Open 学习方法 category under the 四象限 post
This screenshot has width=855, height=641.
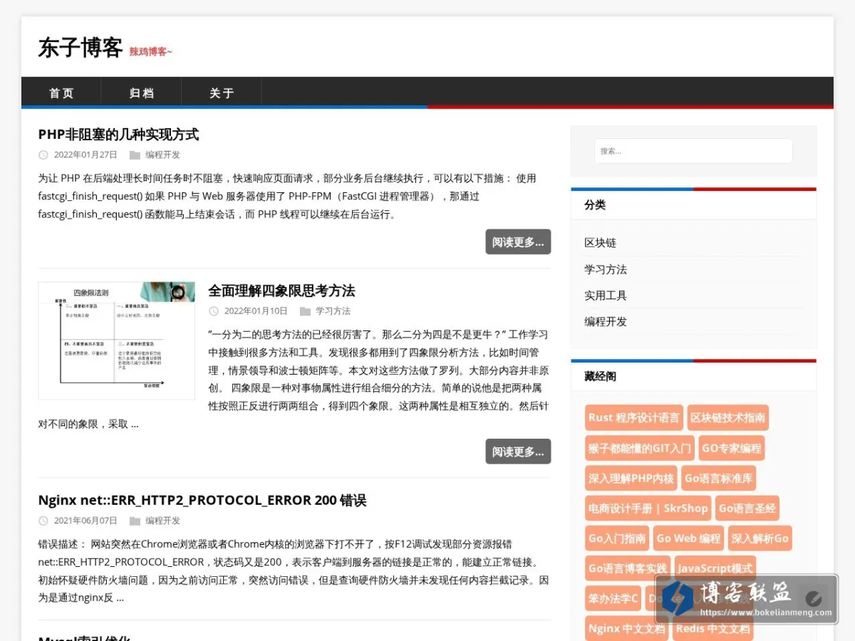[x=333, y=311]
